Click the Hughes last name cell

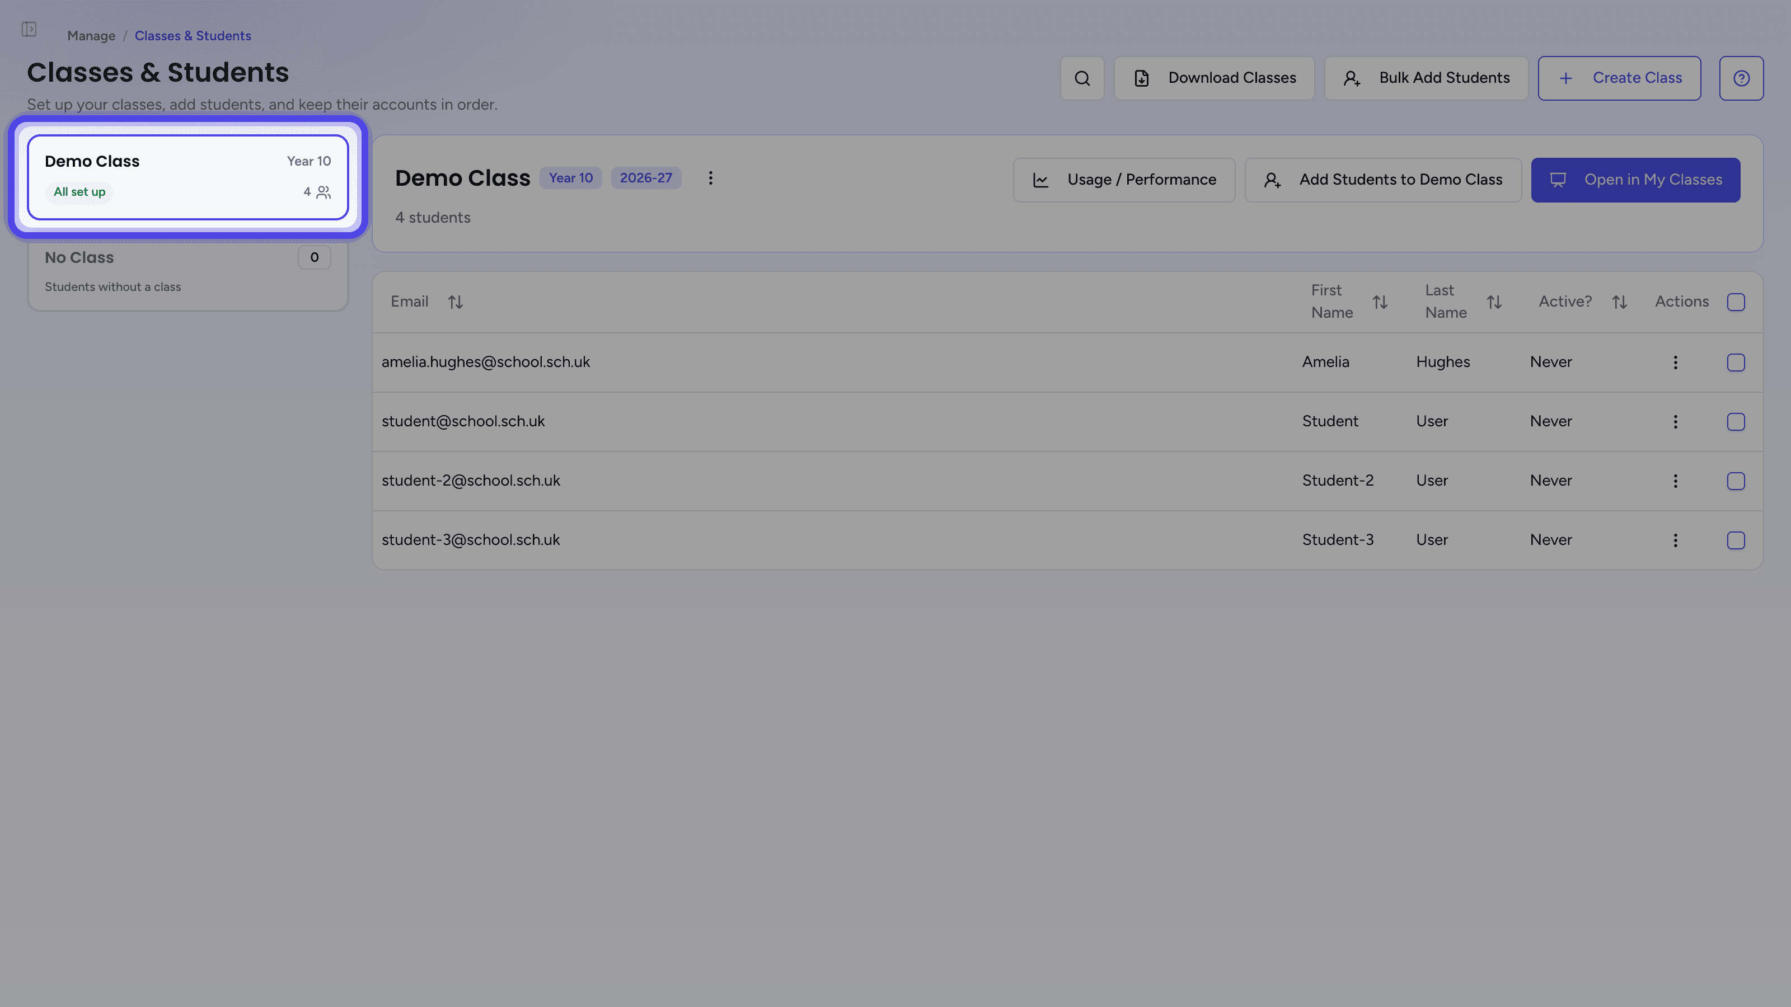1443,362
